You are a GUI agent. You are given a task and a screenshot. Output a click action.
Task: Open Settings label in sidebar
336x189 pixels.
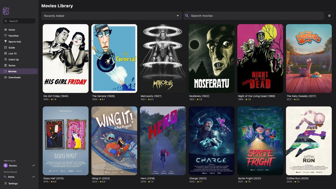click(x=13, y=183)
